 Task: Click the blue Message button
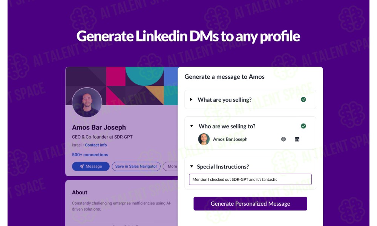pos(90,166)
